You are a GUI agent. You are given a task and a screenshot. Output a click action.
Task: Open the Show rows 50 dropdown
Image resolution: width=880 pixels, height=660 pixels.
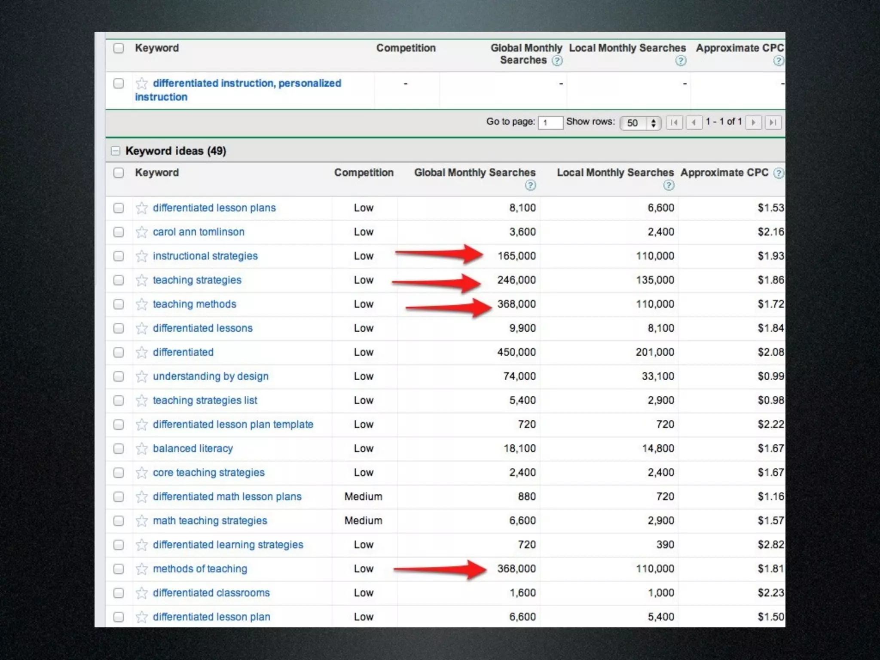click(x=640, y=123)
